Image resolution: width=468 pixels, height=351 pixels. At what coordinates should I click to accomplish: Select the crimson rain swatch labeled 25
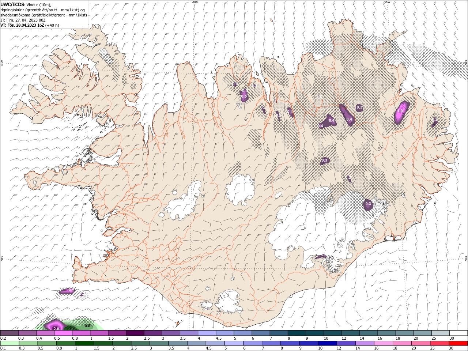(x=439, y=343)
